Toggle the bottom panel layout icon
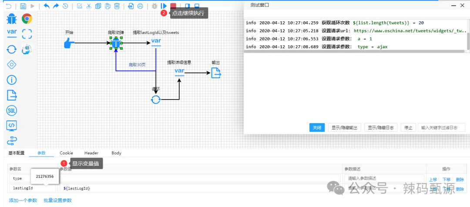Image resolution: width=470 pixels, height=207 pixels. pyautogui.click(x=197, y=6)
